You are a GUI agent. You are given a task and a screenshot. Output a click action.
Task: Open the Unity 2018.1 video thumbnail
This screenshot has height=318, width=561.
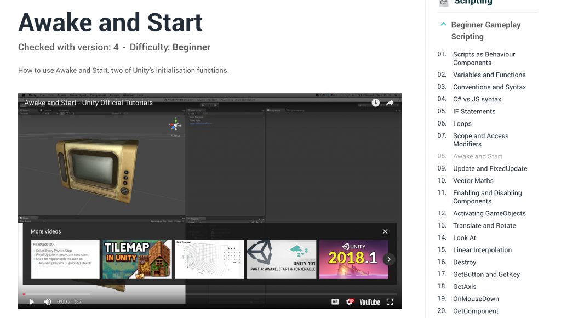[354, 259]
